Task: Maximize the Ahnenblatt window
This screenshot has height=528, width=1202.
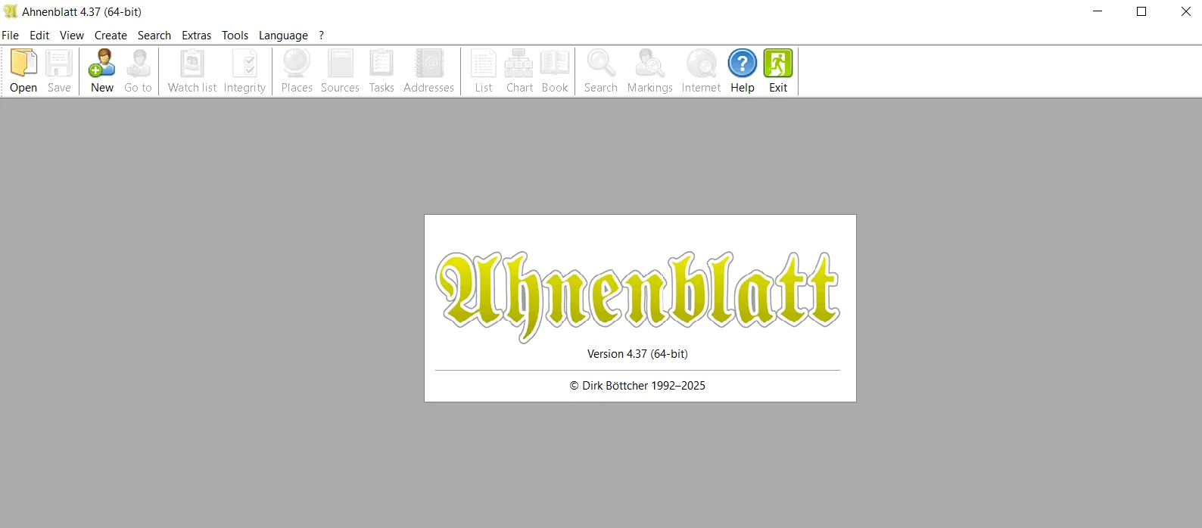Action: 1141,11
